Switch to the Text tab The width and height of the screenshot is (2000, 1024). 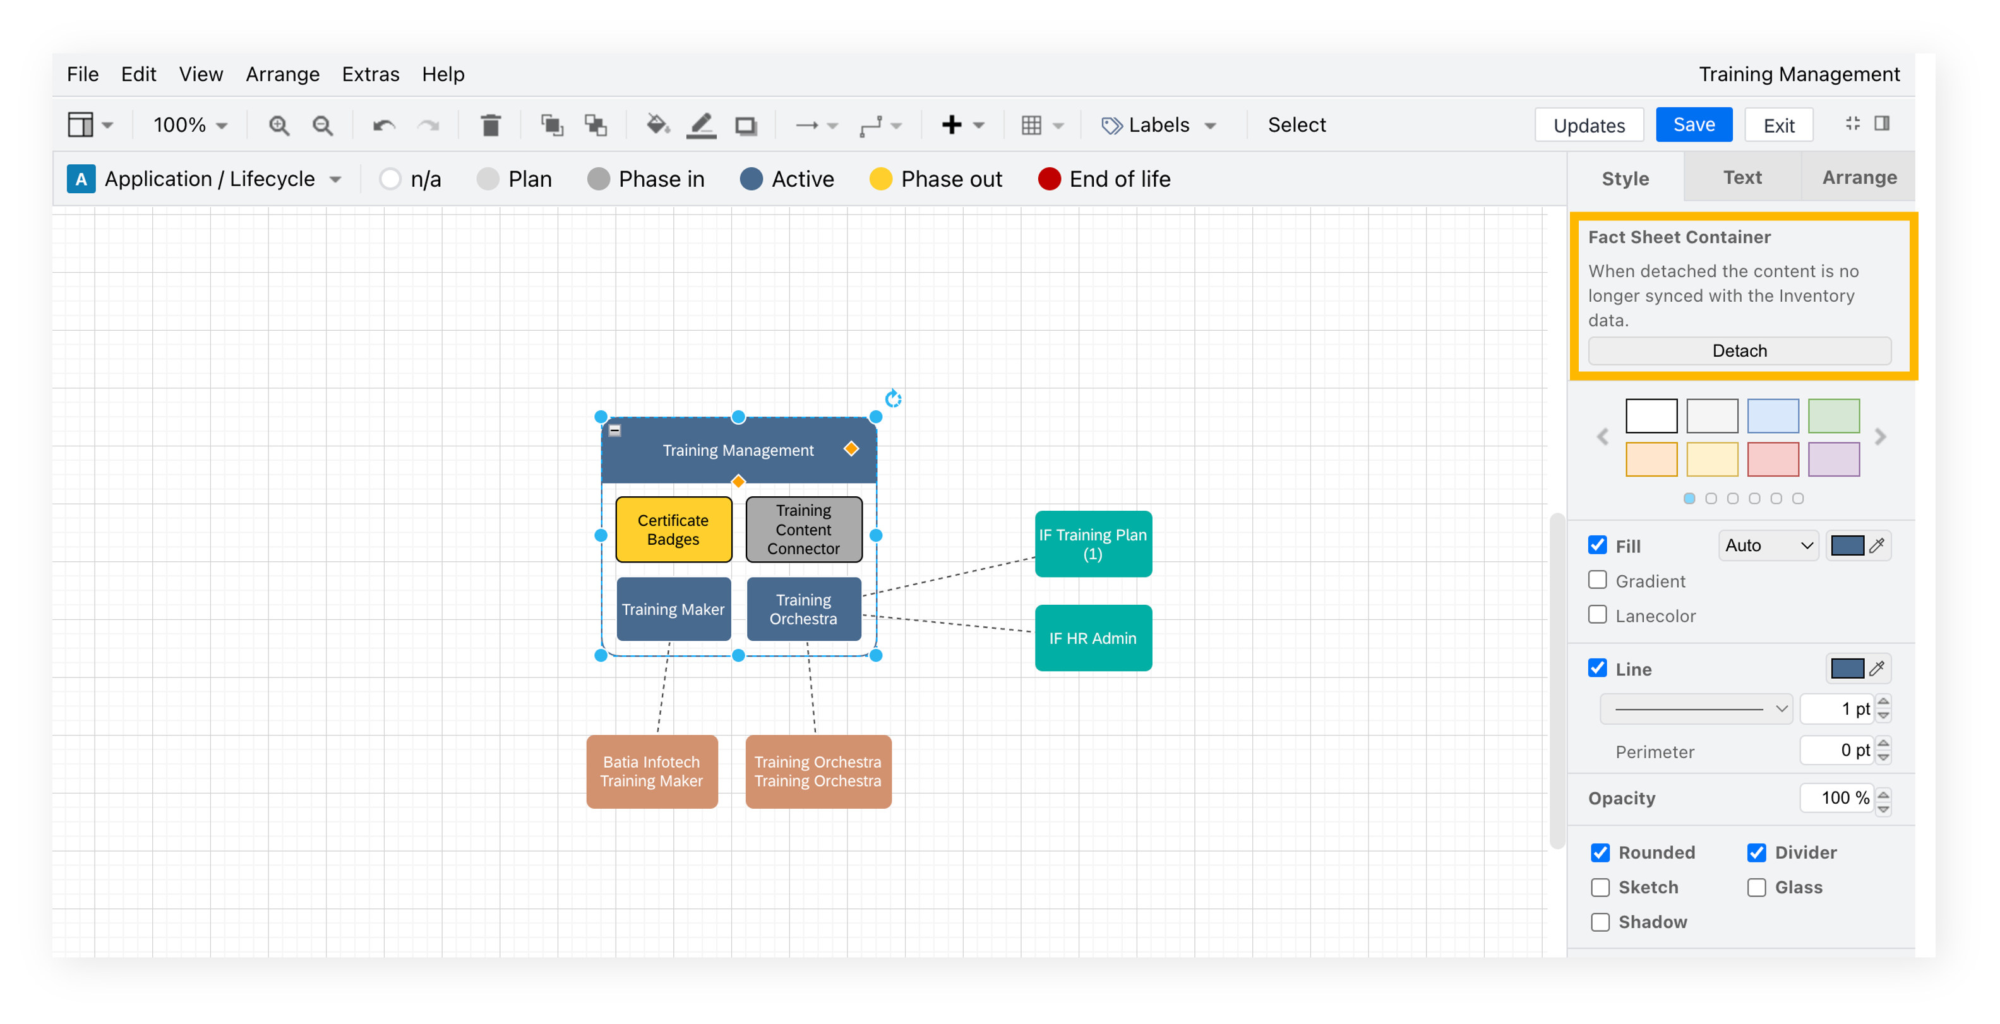[x=1742, y=178]
